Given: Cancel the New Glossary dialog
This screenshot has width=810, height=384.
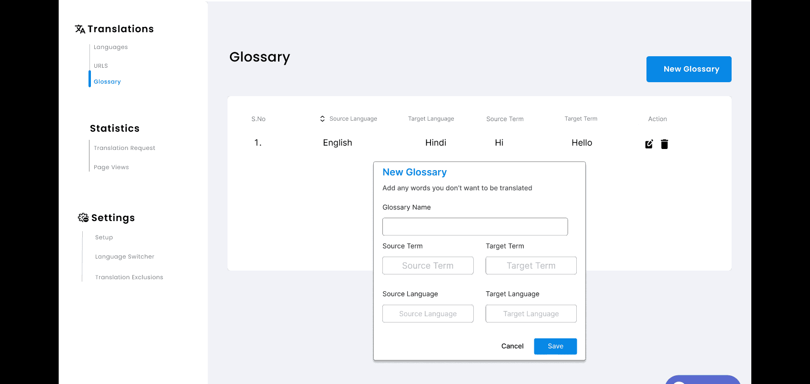Looking at the screenshot, I should point(512,346).
